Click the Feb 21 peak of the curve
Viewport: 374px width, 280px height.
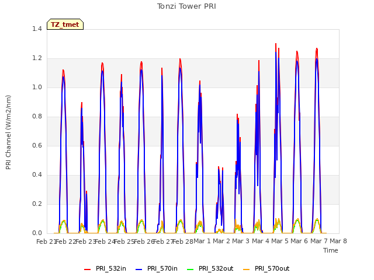(x=63, y=70)
